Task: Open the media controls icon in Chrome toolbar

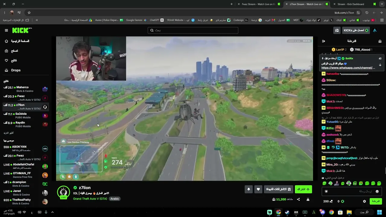Action: tap(19, 13)
